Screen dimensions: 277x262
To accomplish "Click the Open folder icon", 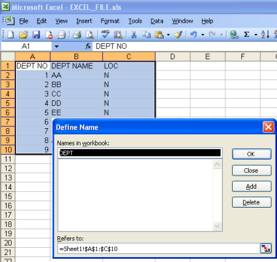I will [x=23, y=35].
